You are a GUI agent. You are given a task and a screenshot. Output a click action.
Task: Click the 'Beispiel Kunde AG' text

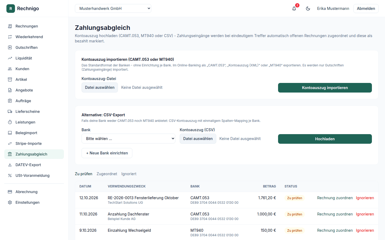(x=122, y=219)
